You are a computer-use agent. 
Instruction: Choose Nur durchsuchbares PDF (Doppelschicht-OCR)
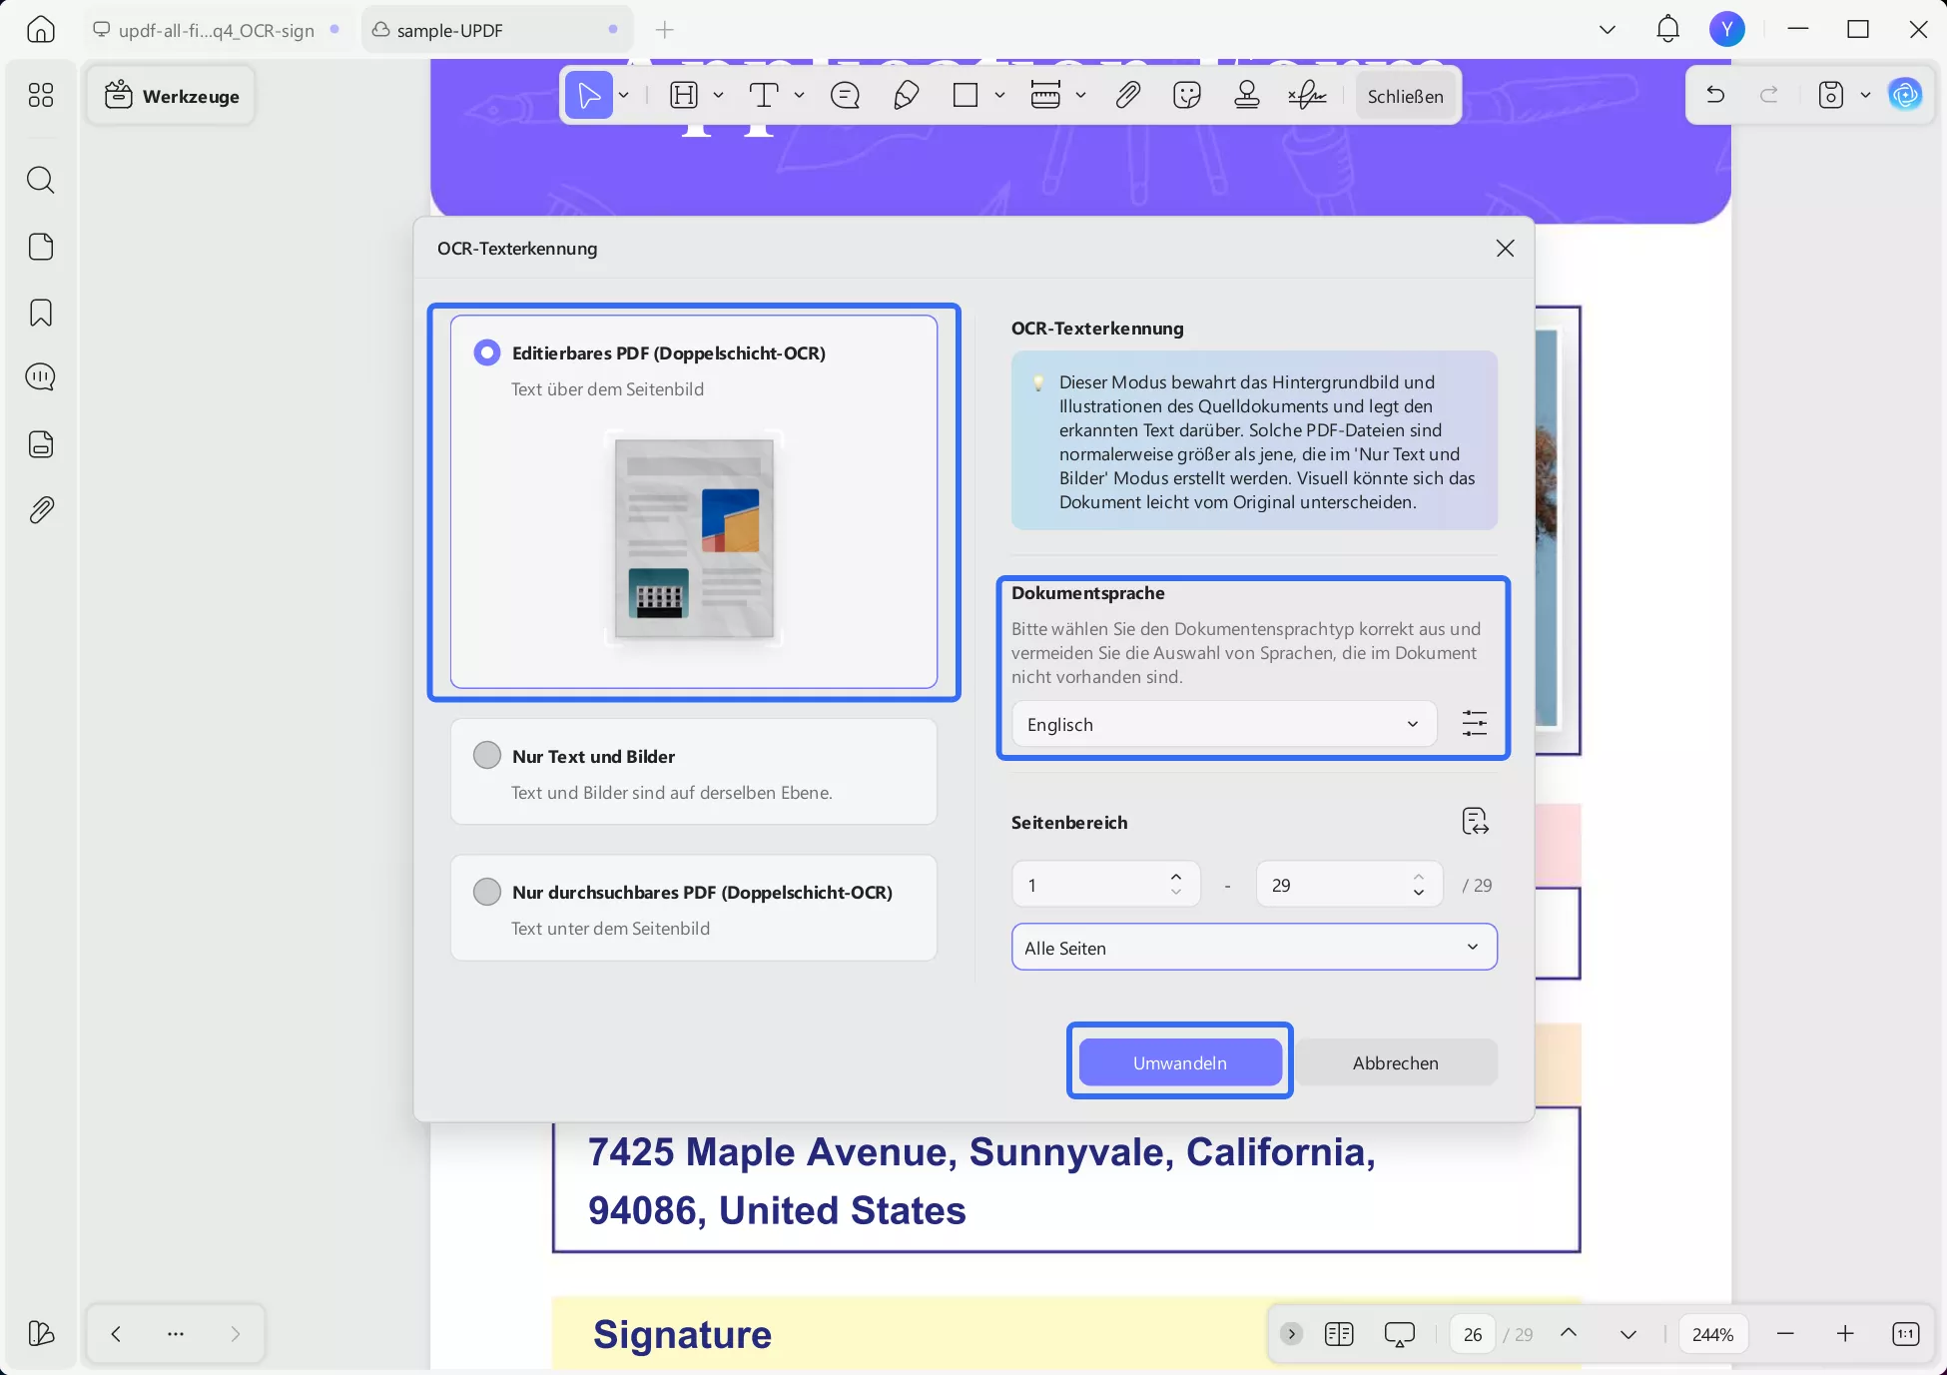487,892
